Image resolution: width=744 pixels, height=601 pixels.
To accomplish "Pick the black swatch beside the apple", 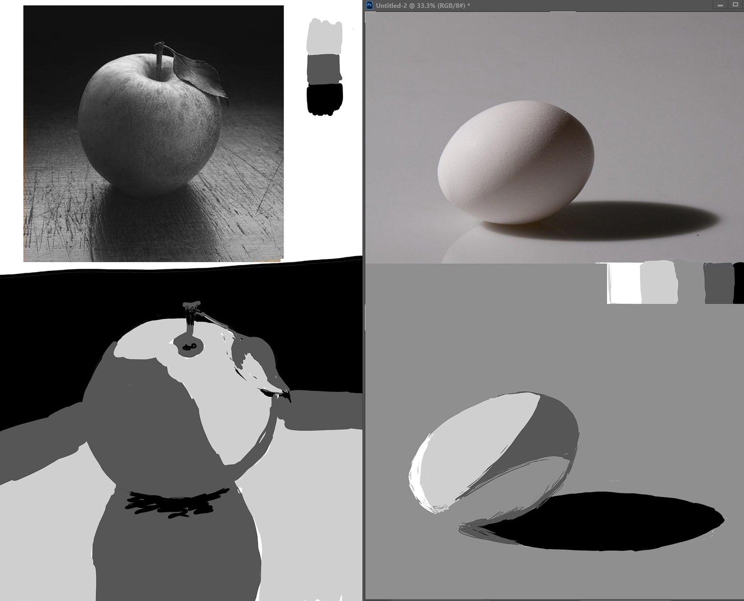I will click(325, 99).
